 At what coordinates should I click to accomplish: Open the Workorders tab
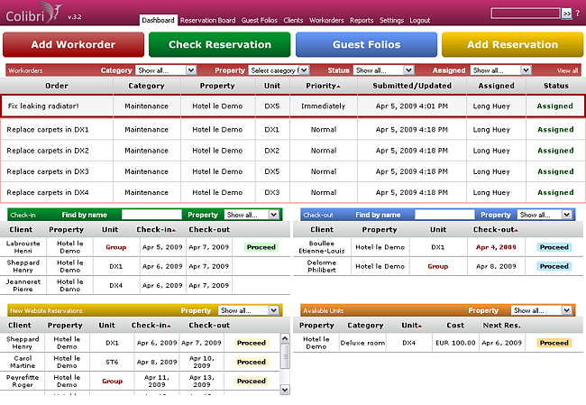(326, 20)
